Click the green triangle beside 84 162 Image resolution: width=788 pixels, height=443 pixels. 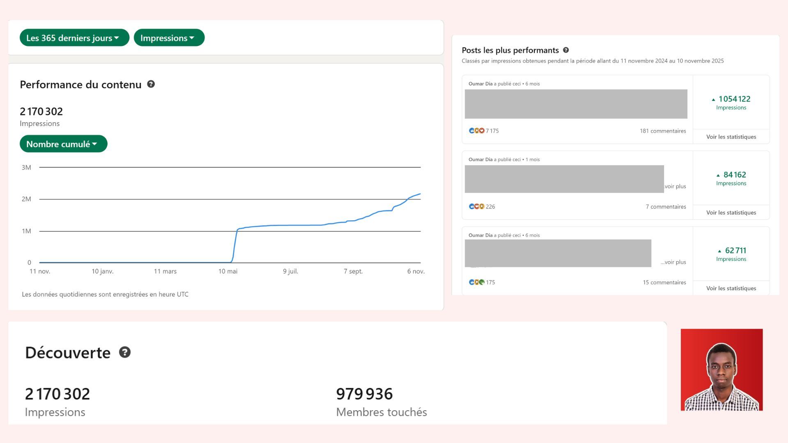pyautogui.click(x=718, y=176)
